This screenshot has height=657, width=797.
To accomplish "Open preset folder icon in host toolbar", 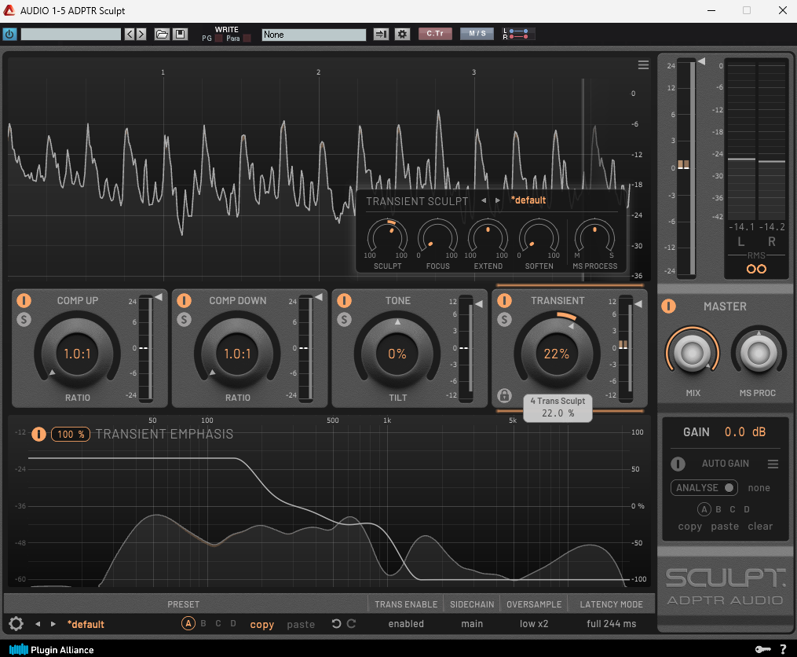I will click(162, 34).
